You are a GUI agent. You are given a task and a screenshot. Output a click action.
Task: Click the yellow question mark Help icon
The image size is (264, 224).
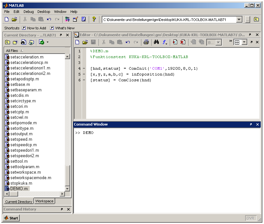click(x=94, y=19)
